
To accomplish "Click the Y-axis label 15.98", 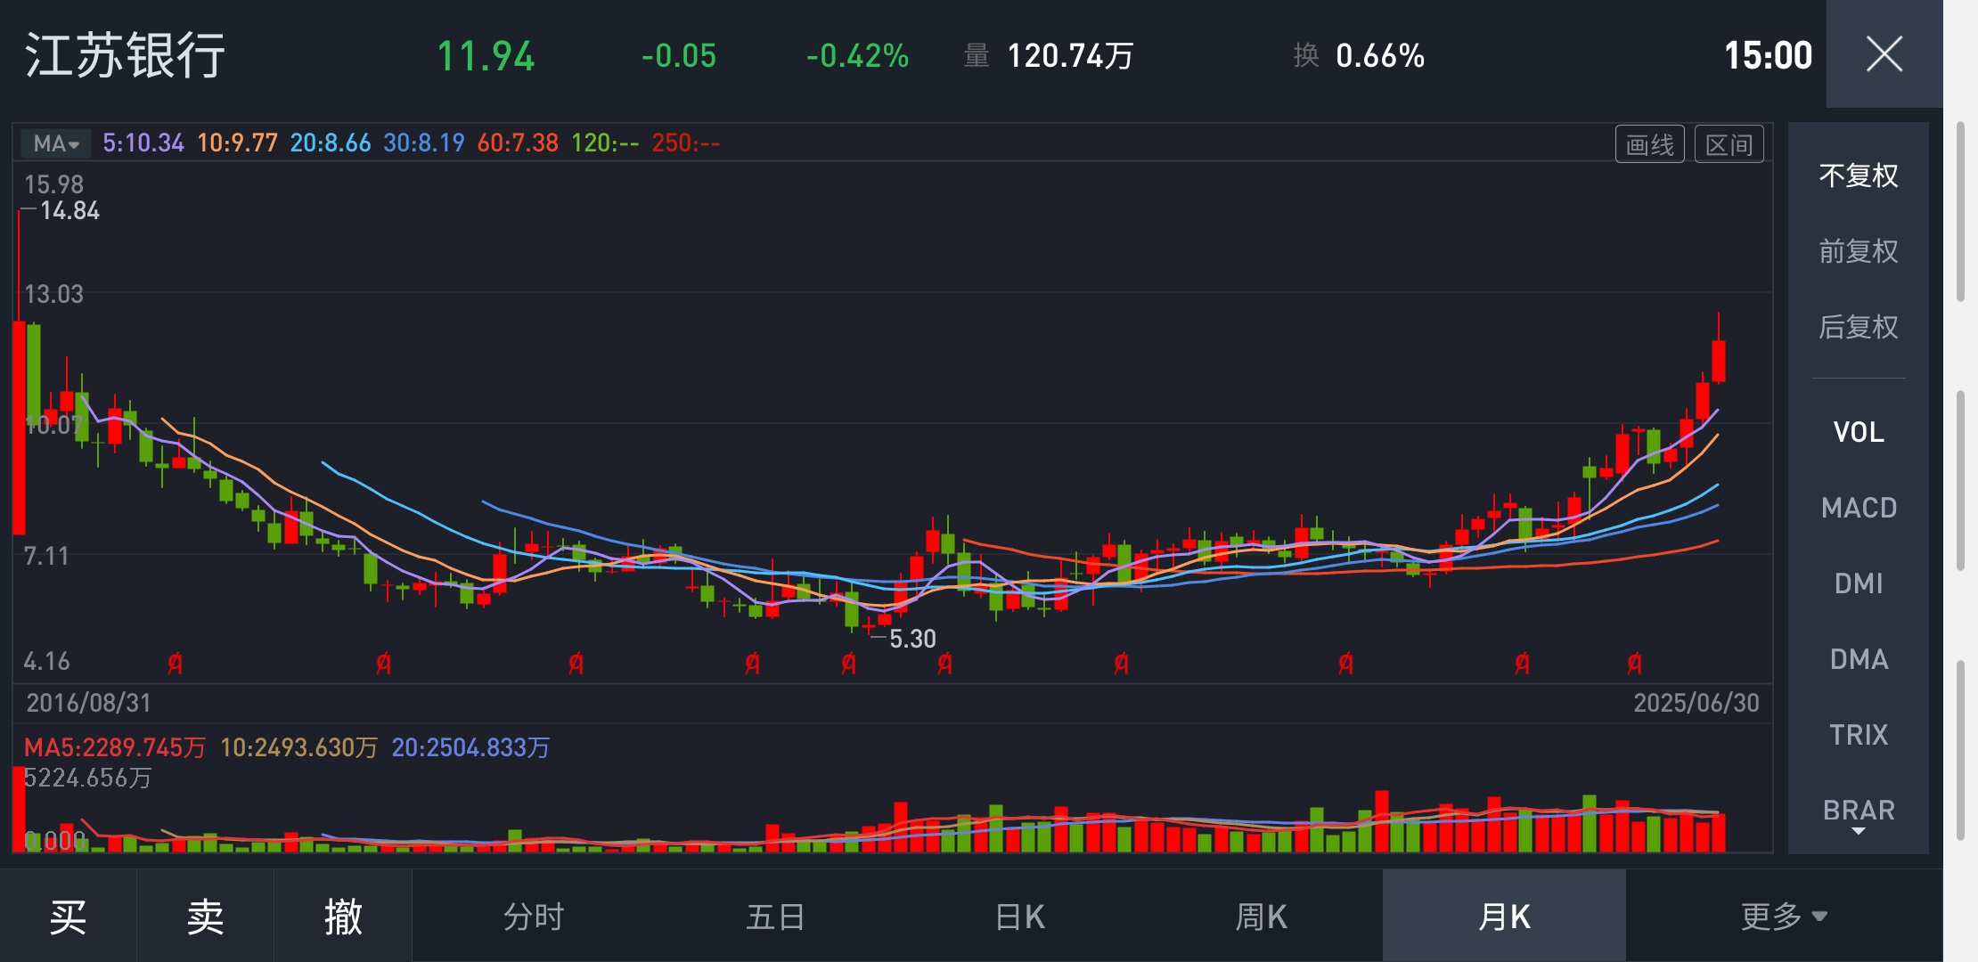I will (x=53, y=184).
